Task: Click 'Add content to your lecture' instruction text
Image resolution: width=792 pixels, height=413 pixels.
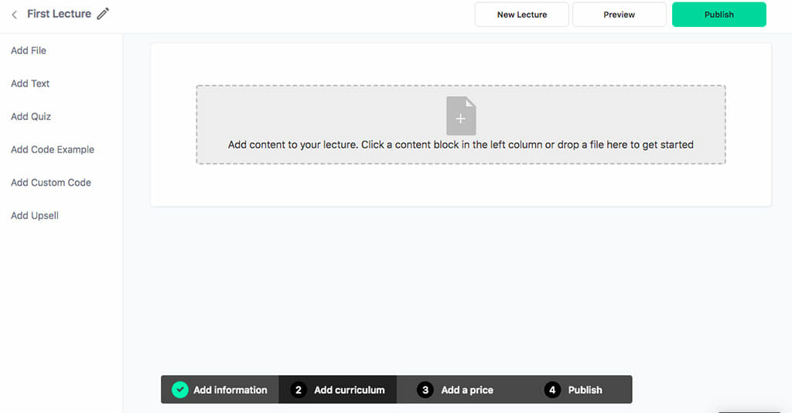Action: [x=461, y=145]
